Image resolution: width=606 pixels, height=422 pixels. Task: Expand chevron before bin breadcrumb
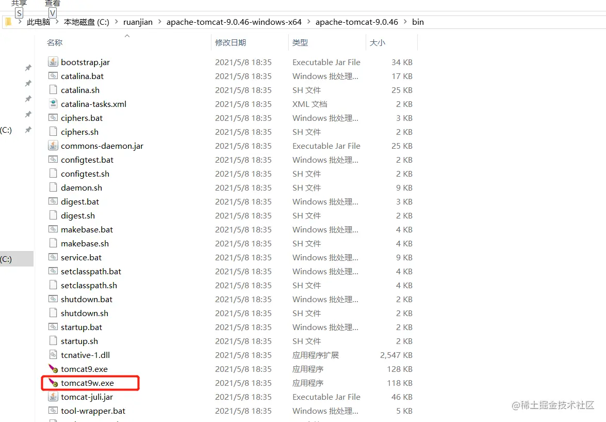405,22
